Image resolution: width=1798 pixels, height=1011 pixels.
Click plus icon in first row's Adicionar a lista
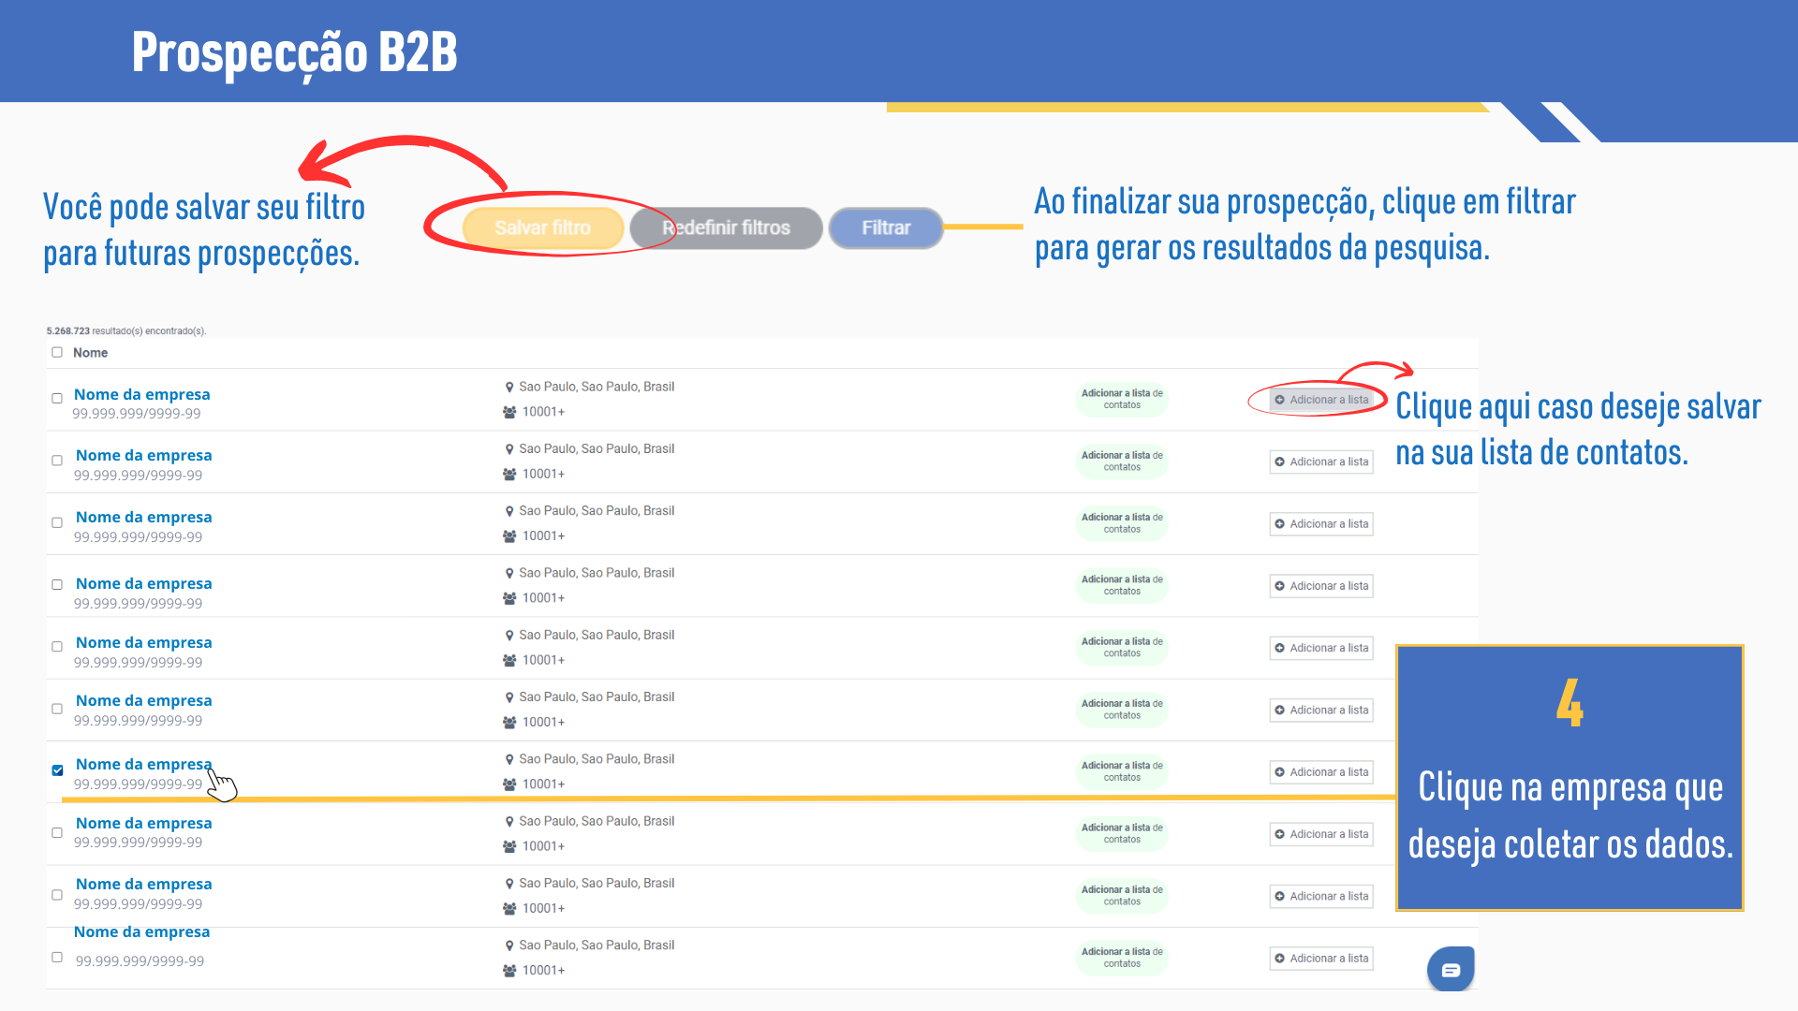[1279, 400]
